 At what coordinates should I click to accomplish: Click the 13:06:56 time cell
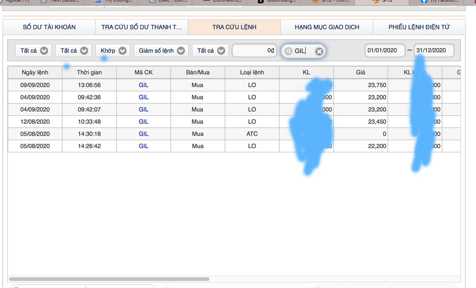pos(89,85)
